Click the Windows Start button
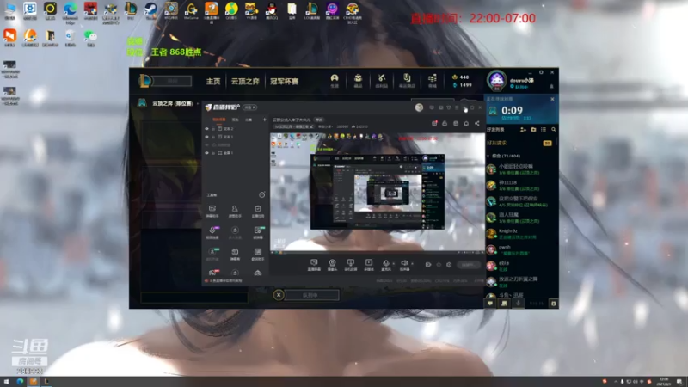Viewport: 688px width, 387px height. pyautogui.click(x=6, y=382)
